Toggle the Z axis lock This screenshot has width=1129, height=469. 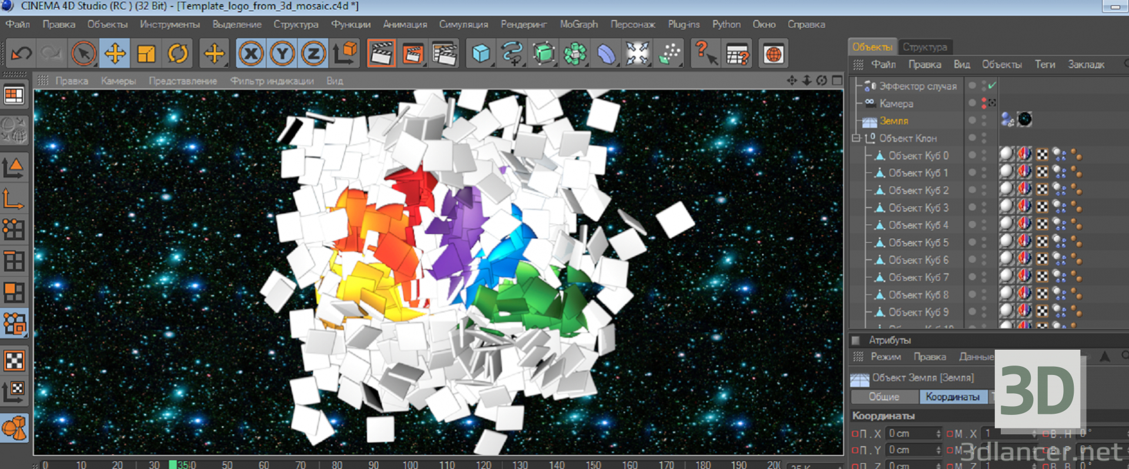coord(313,54)
